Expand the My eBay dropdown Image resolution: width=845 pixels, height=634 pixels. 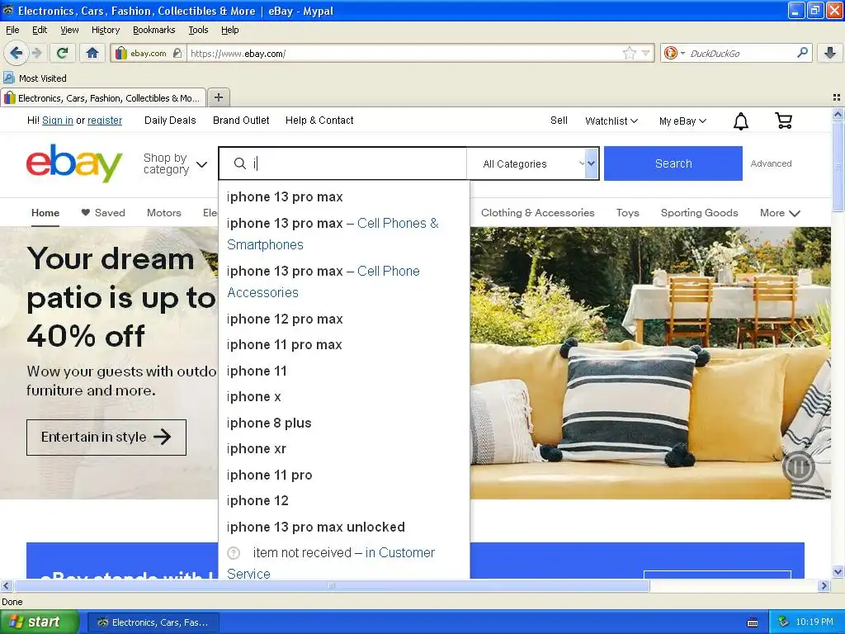pos(682,121)
